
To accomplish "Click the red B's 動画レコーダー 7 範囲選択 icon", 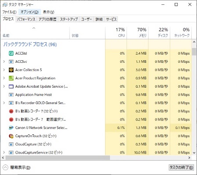I will [11, 120].
